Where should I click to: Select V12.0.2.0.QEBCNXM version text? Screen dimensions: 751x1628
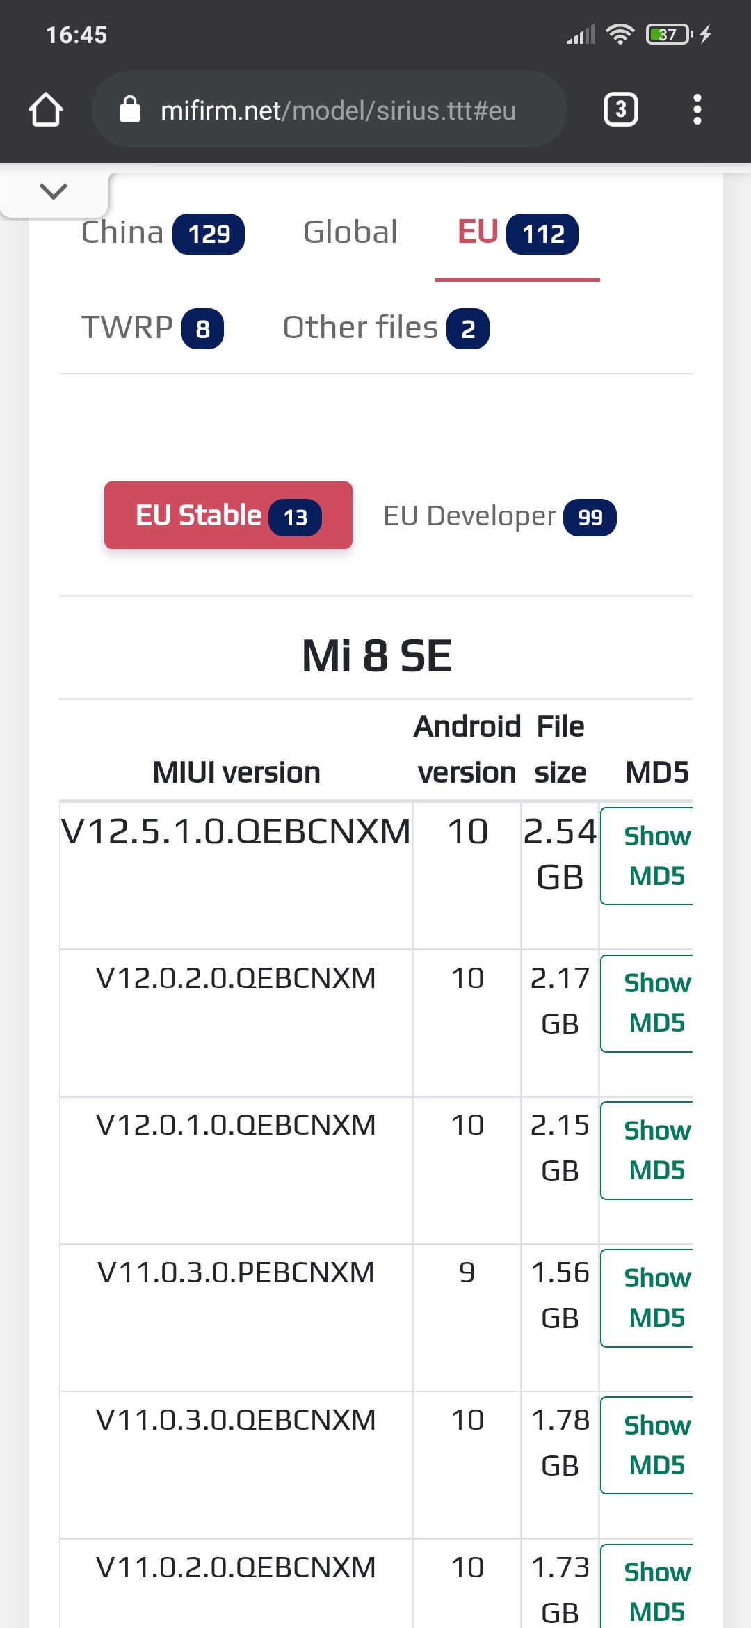pos(236,978)
